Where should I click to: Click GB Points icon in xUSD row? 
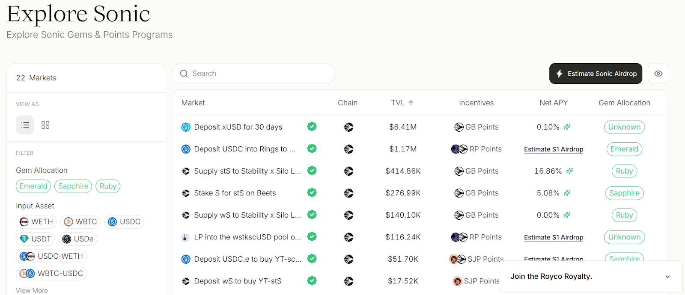click(x=459, y=127)
